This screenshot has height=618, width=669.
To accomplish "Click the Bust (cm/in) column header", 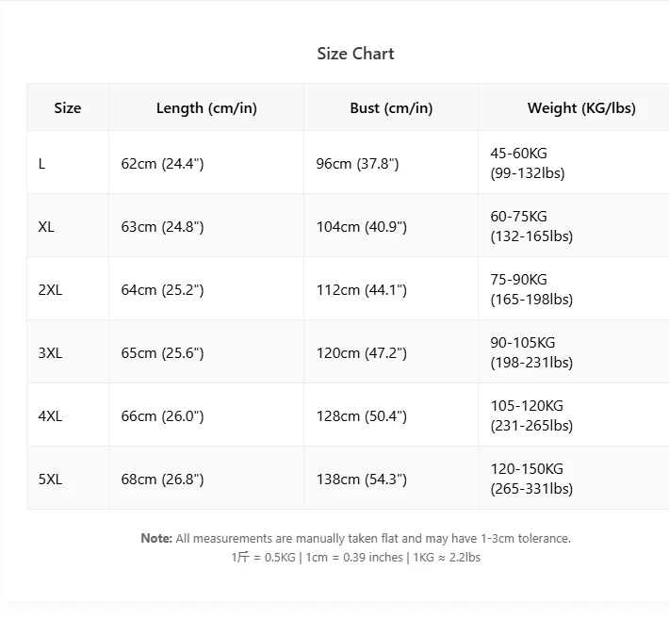I will click(x=391, y=107).
